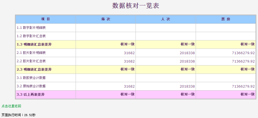258x118 pixels.
Task: Click 2018338 in the 3.2 原始表合计数据 row
Action: coord(187,86)
